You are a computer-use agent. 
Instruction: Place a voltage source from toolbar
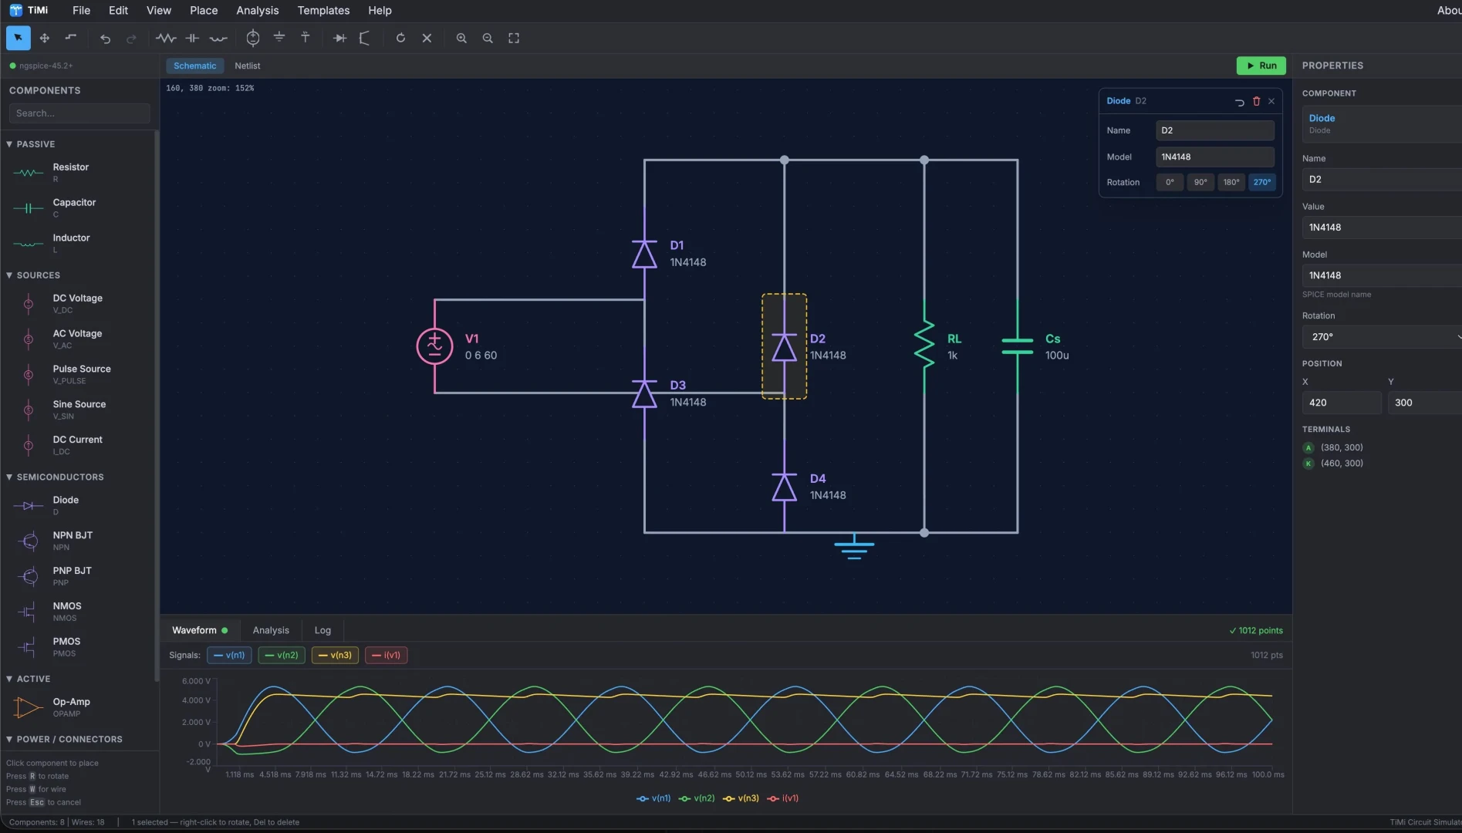(253, 38)
